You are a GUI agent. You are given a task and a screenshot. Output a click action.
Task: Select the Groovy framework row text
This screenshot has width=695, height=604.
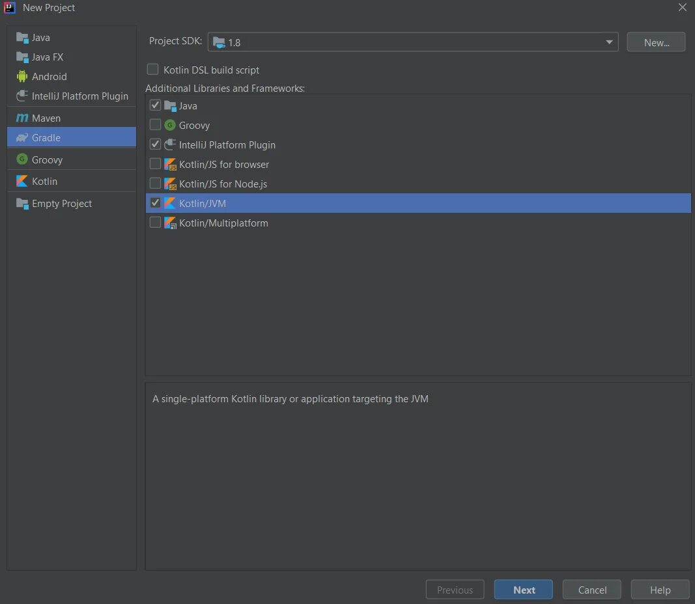point(194,126)
